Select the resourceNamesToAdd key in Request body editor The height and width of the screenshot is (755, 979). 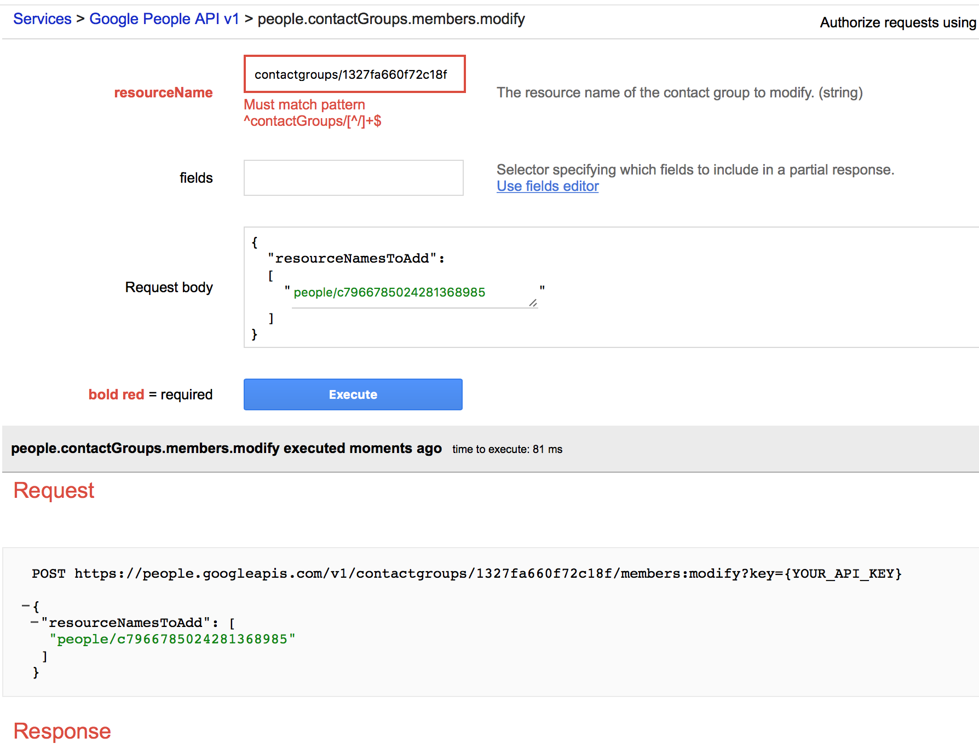[352, 258]
